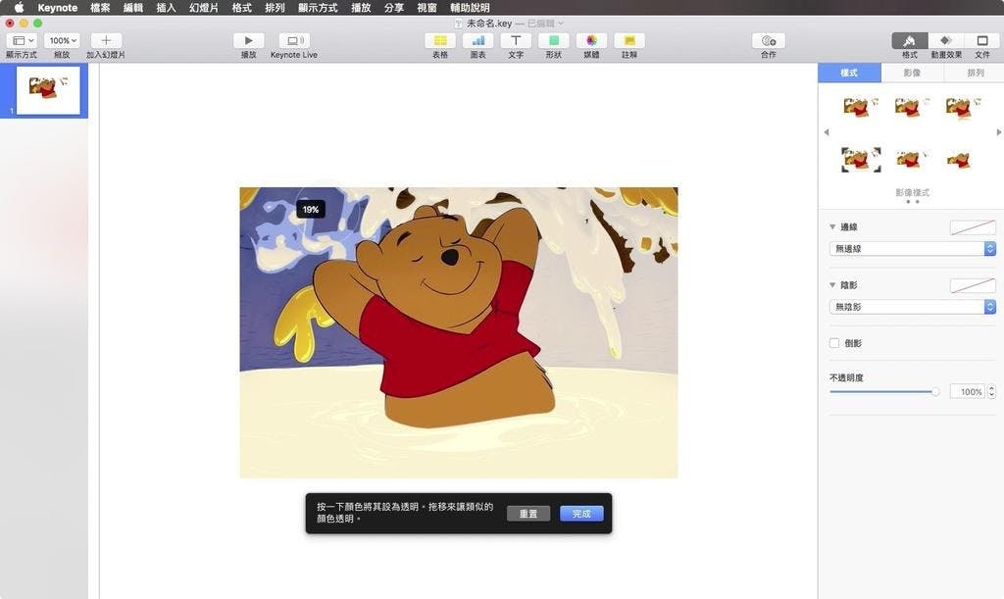
Task: Click 完成 to finish instant alpha
Action: pyautogui.click(x=581, y=514)
